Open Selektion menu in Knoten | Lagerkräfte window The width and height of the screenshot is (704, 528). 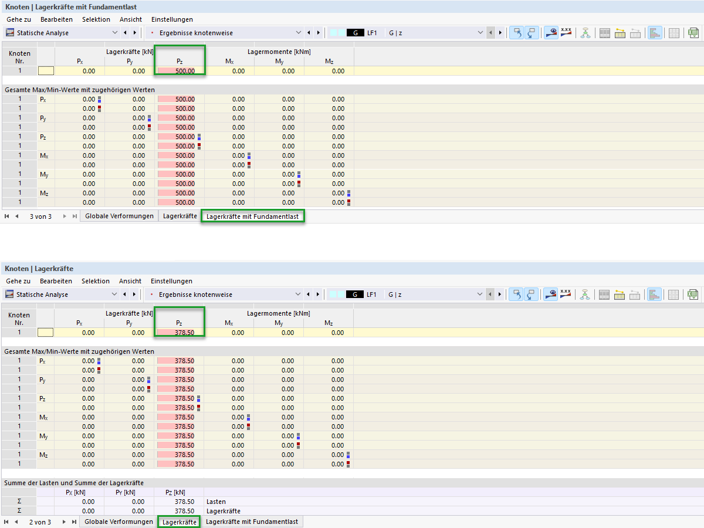96,281
